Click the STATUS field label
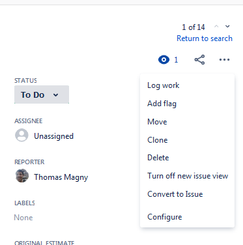This screenshot has height=245, width=243. [25, 81]
